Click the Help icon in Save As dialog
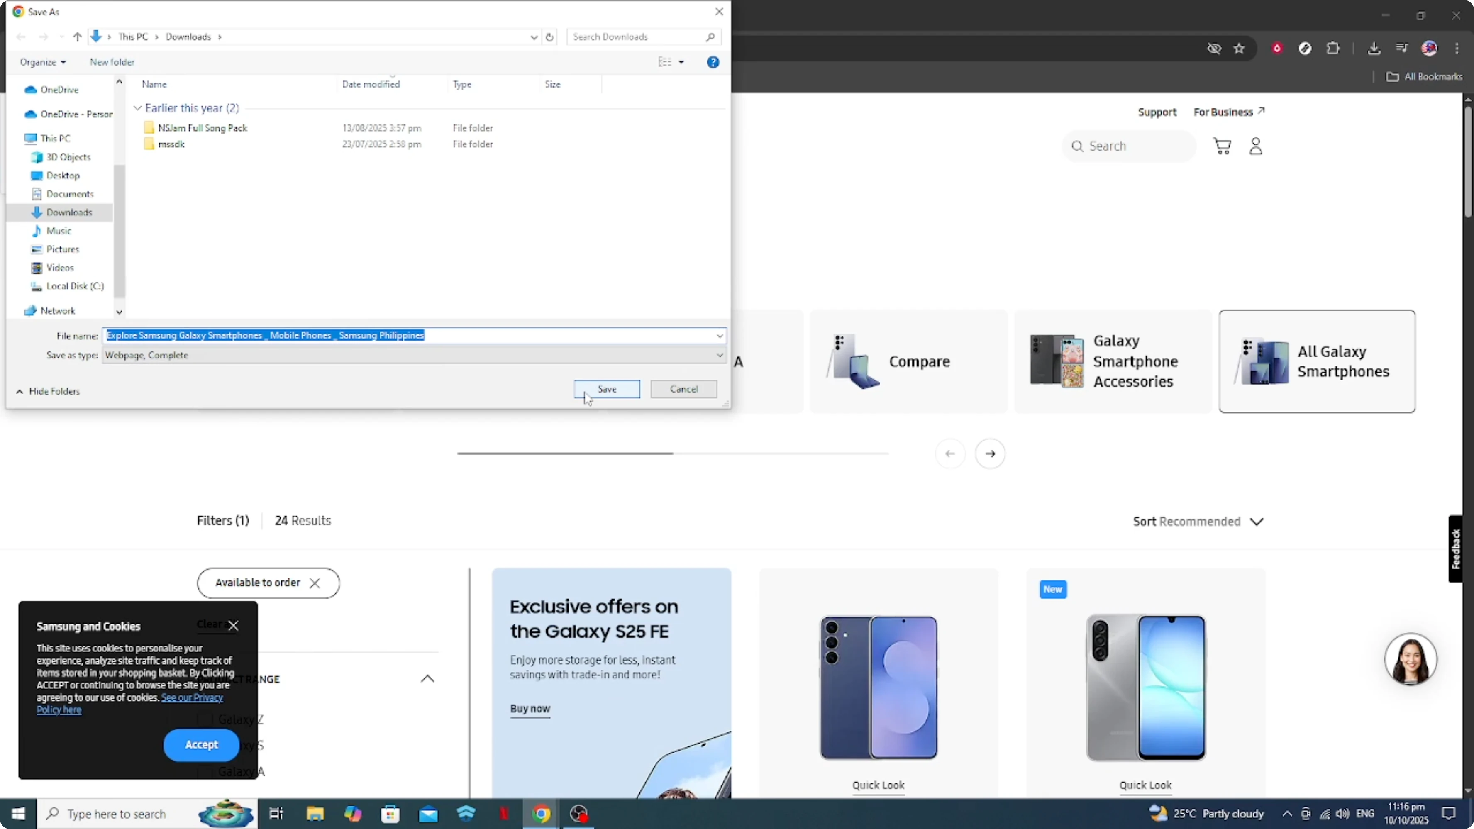1474x829 pixels. pos(713,62)
